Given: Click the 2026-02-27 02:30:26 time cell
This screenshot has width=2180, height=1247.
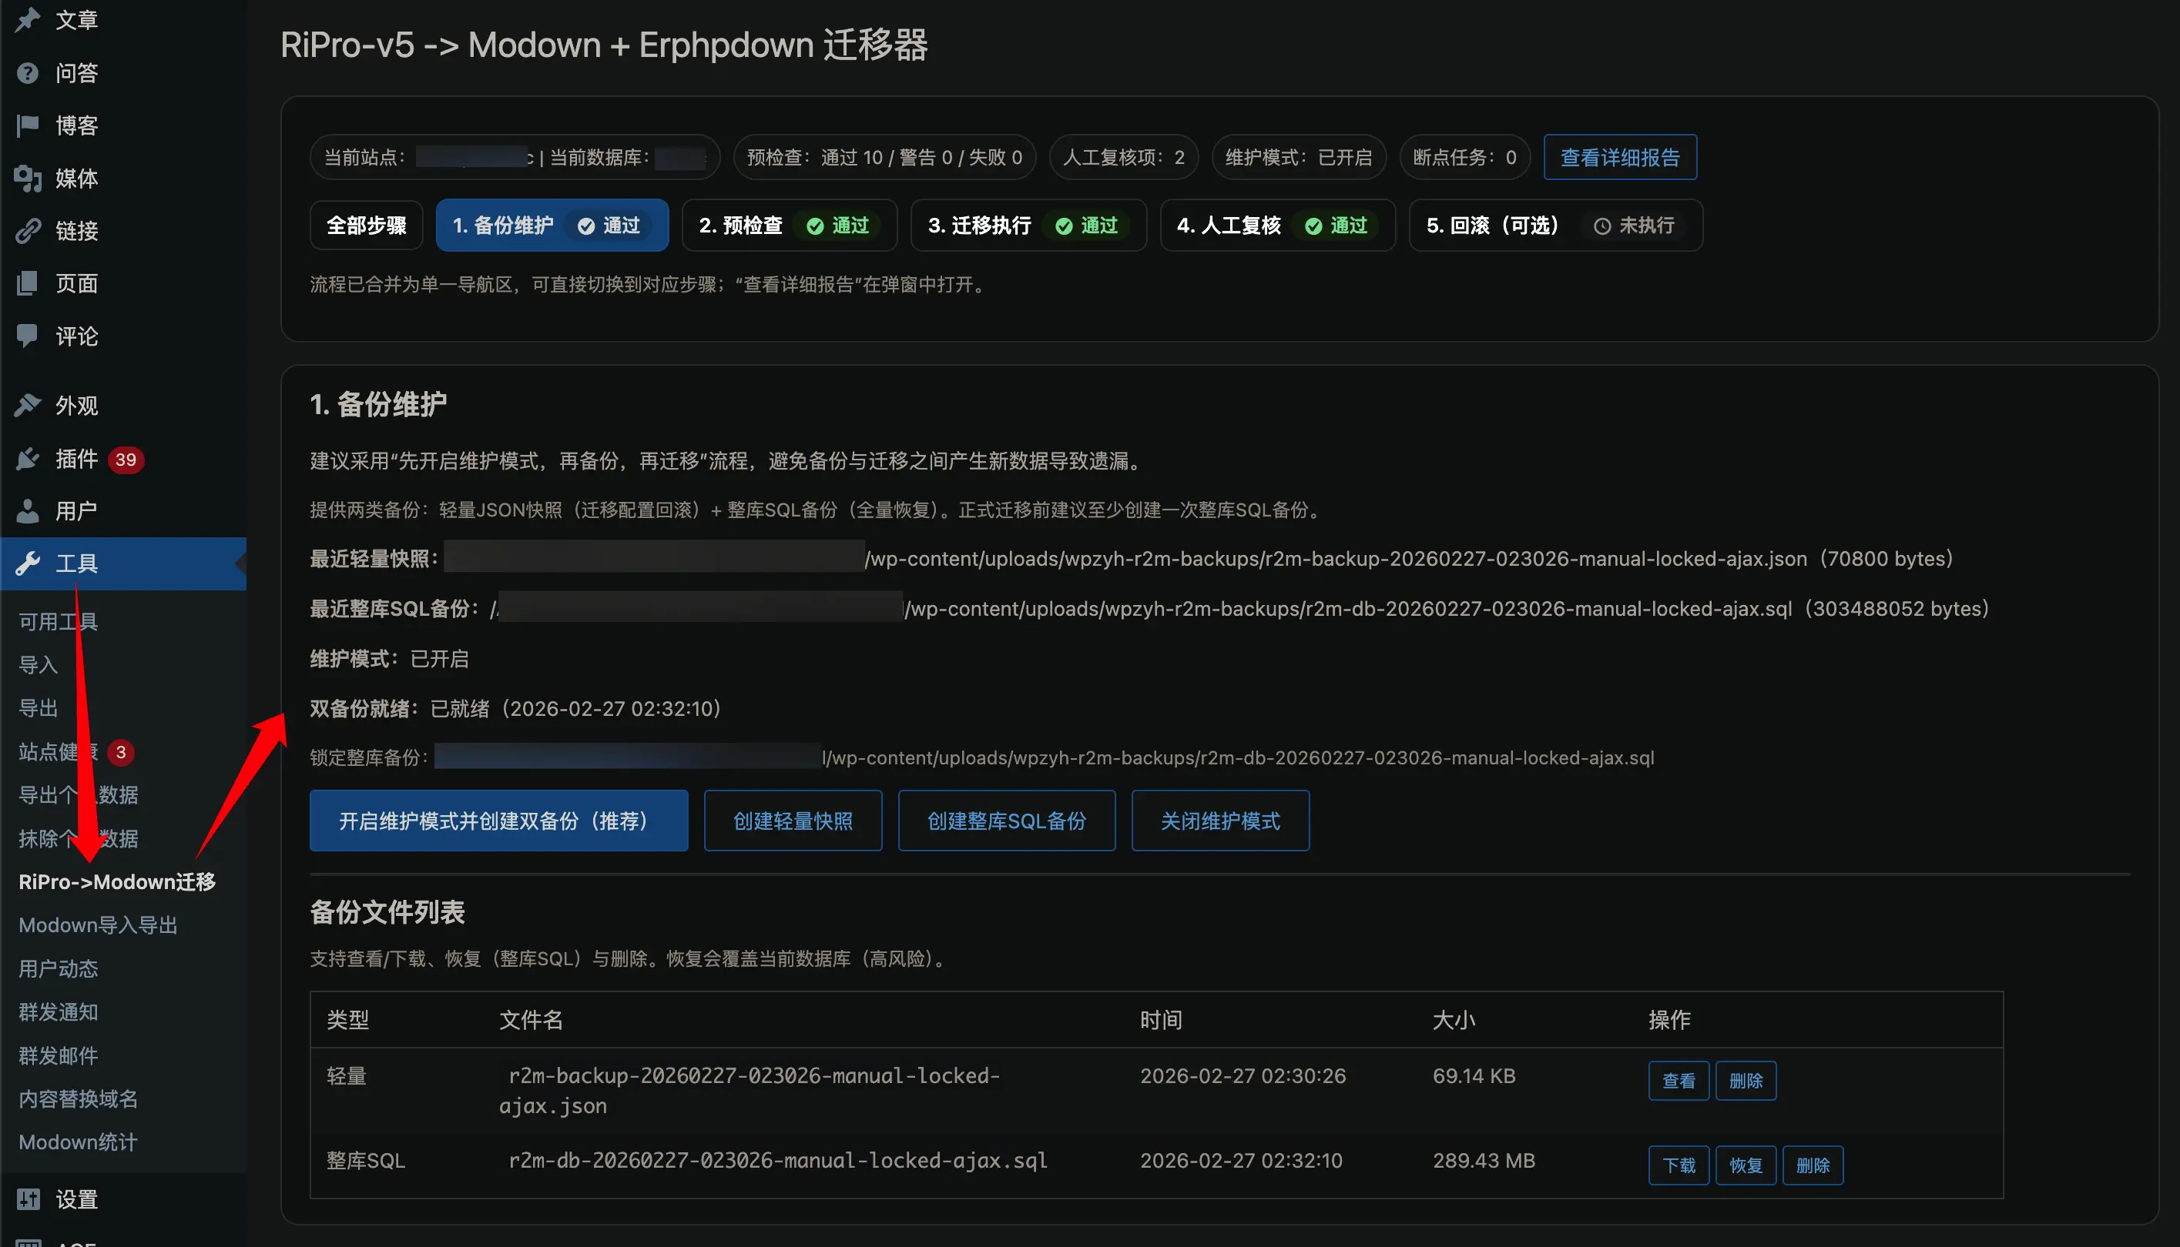Looking at the screenshot, I should 1243,1075.
